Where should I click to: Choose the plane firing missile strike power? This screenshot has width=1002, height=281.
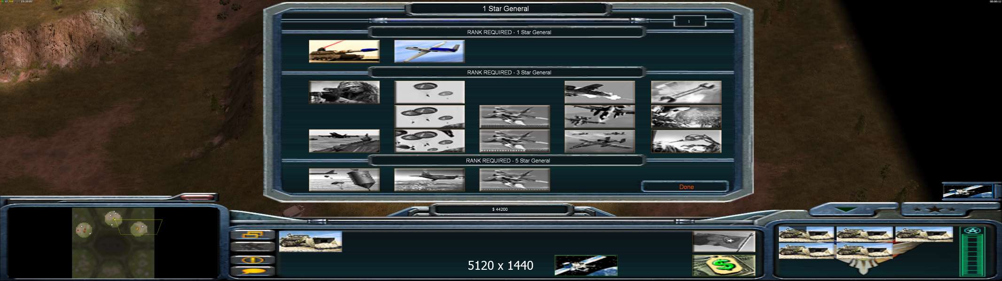pos(599,92)
